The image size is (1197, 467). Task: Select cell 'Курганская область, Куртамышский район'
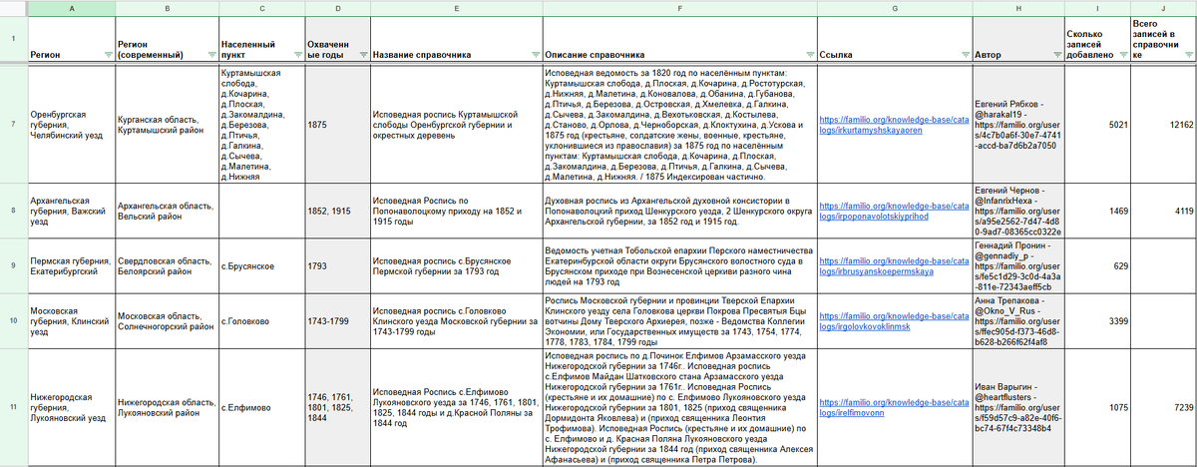pyautogui.click(x=167, y=125)
